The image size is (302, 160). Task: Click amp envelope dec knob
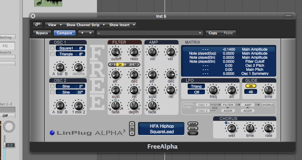[170, 74]
